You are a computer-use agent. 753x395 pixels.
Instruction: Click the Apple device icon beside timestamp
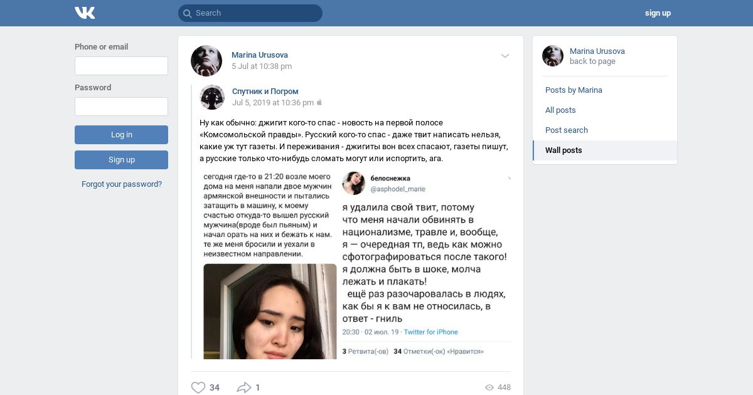pos(319,102)
